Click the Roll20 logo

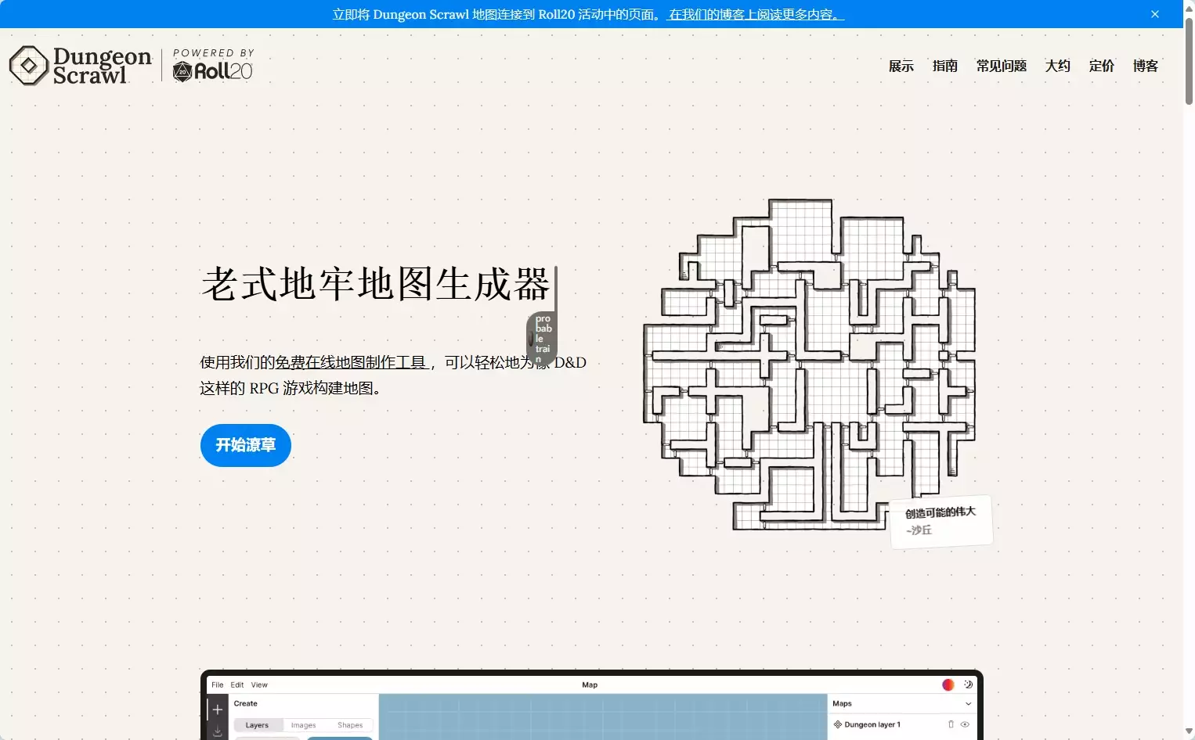(213, 71)
